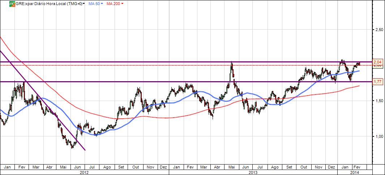Click the 1,50 price axis label
The height and width of the screenshot is (175, 385).
tap(379, 101)
